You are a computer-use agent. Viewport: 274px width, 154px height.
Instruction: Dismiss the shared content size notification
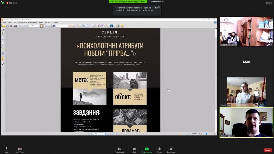click(x=159, y=7)
